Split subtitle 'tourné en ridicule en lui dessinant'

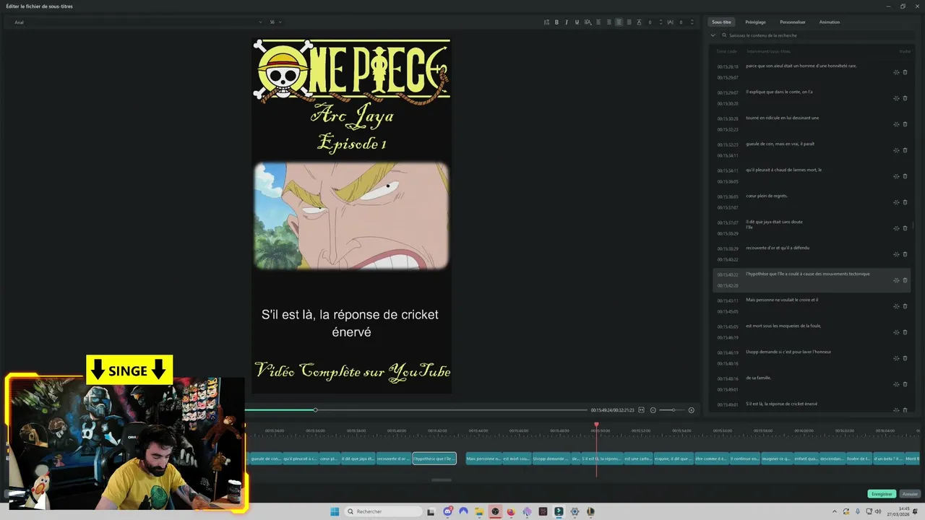pyautogui.click(x=896, y=124)
